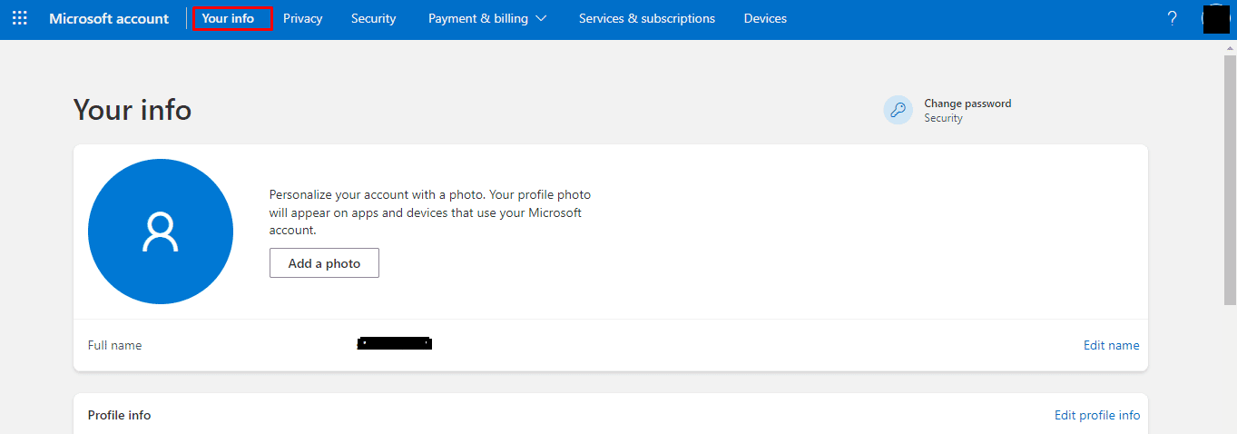The height and width of the screenshot is (434, 1237).
Task: Click the Full name row label
Action: [x=114, y=345]
